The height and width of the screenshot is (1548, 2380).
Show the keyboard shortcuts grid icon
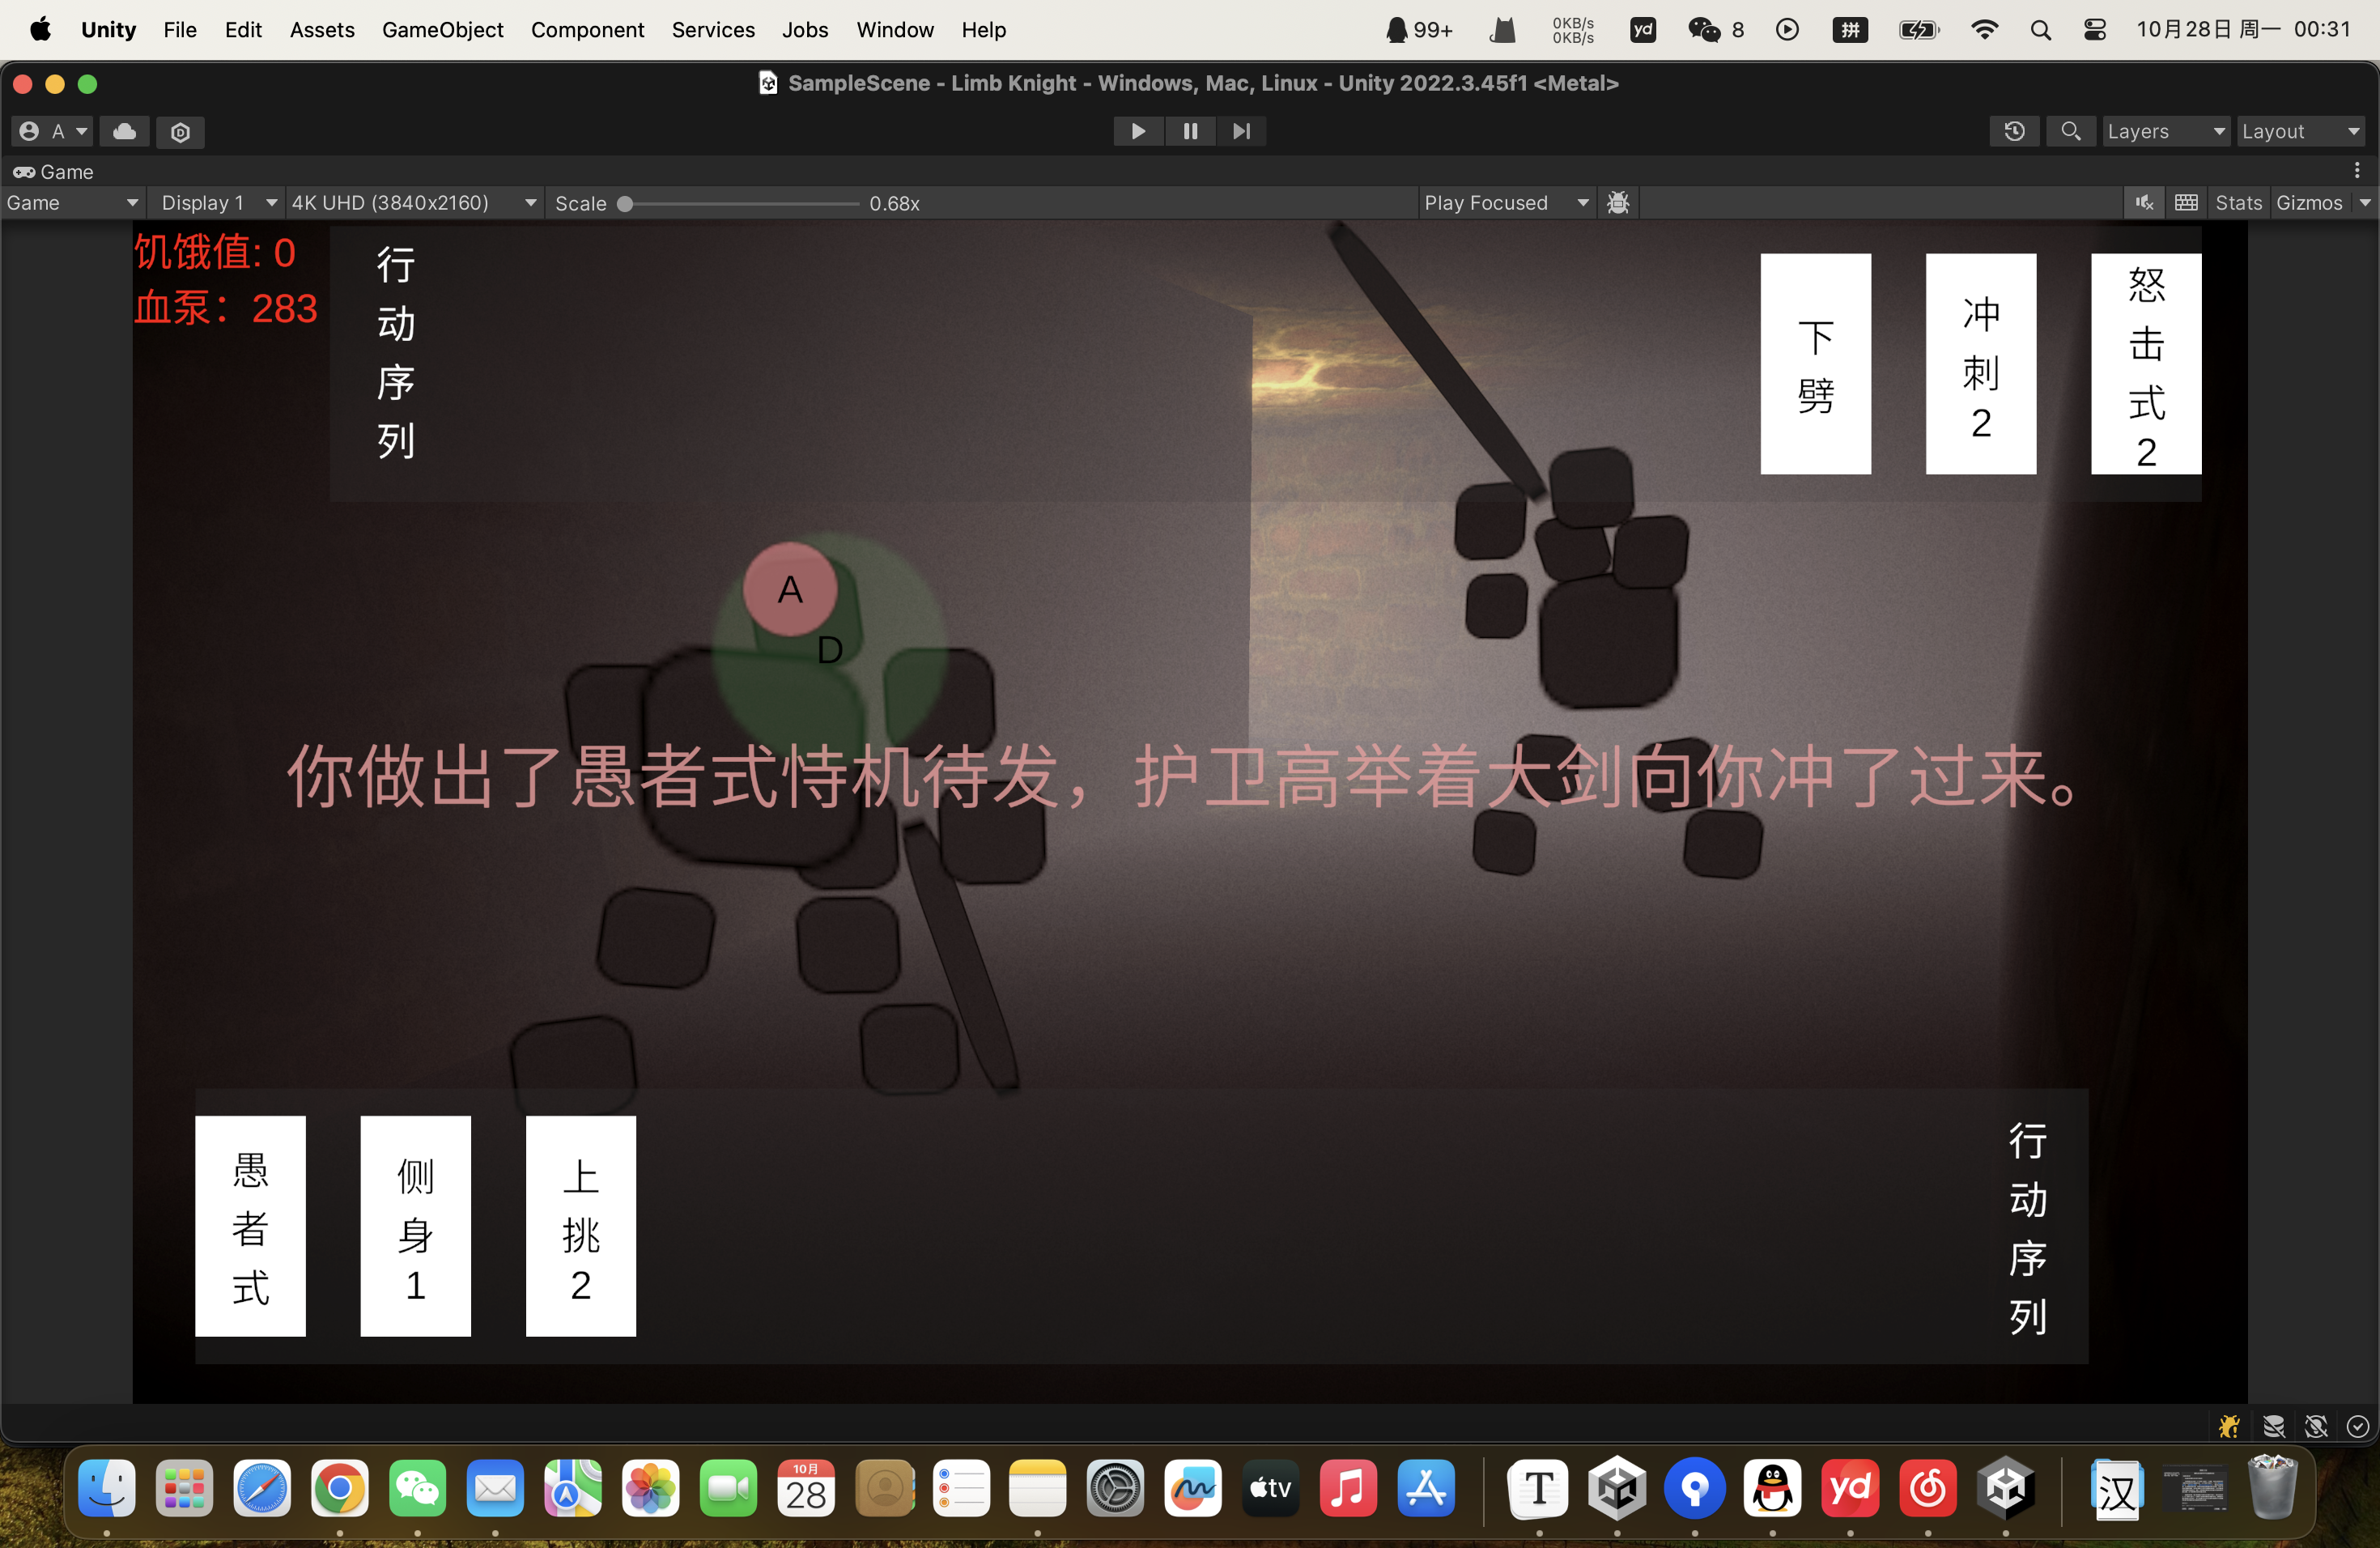[2186, 203]
